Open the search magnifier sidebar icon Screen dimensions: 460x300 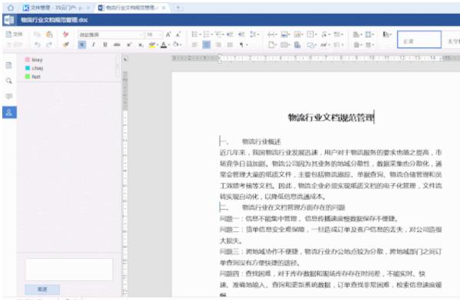point(9,80)
